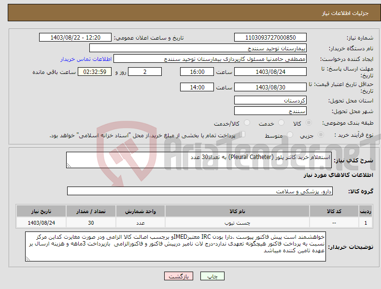Click the کد کالا column header
Screen dimensions: 381x289
[334, 211]
